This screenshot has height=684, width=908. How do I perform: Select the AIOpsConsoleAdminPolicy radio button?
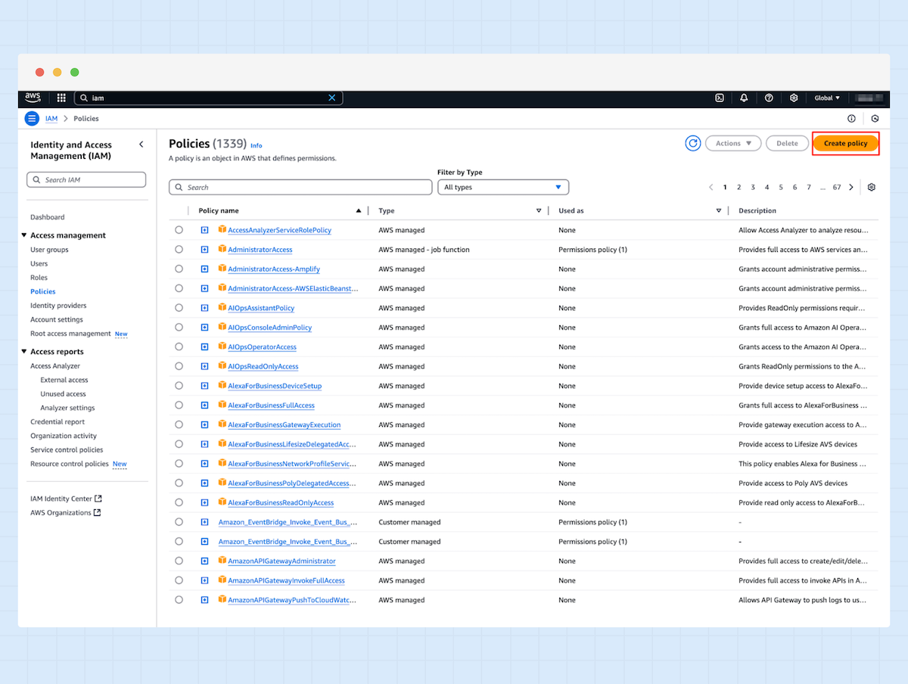click(x=179, y=327)
